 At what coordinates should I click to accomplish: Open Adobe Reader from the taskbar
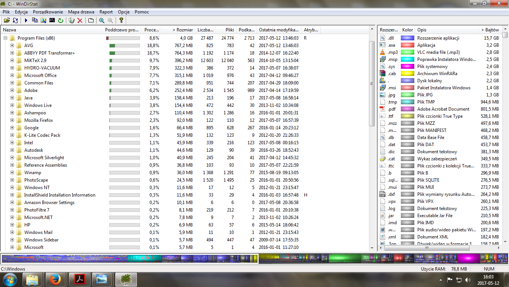[x=79, y=279]
